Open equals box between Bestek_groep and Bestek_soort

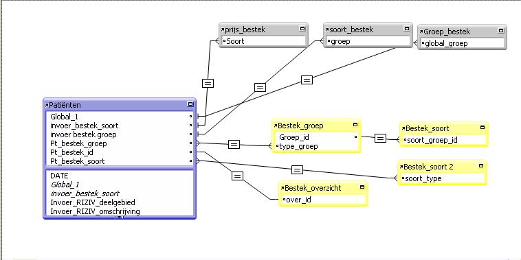point(381,139)
